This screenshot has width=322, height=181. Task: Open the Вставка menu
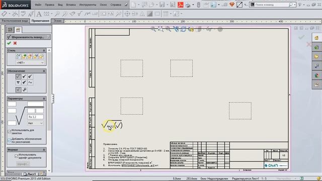(71, 5)
